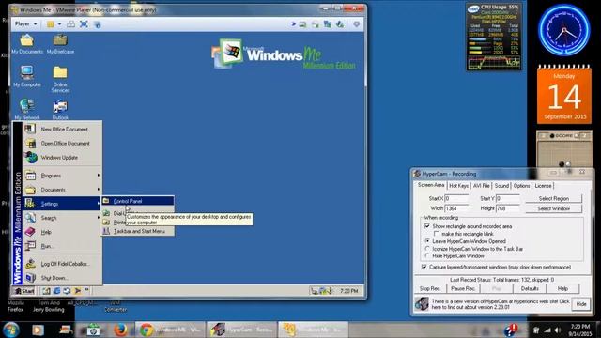Expand Documents submenu in Start menu
The width and height of the screenshot is (601, 338).
pos(62,190)
